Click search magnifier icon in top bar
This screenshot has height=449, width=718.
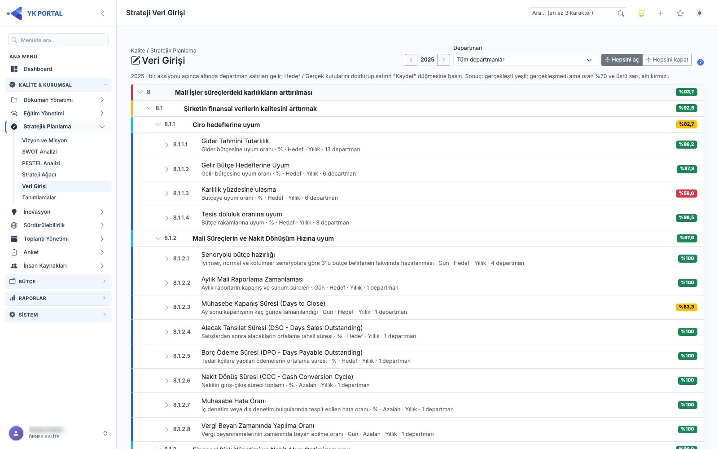tap(621, 13)
